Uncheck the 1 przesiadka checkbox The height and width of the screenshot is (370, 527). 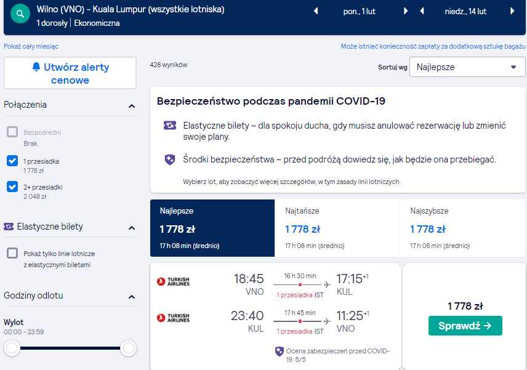(x=12, y=161)
